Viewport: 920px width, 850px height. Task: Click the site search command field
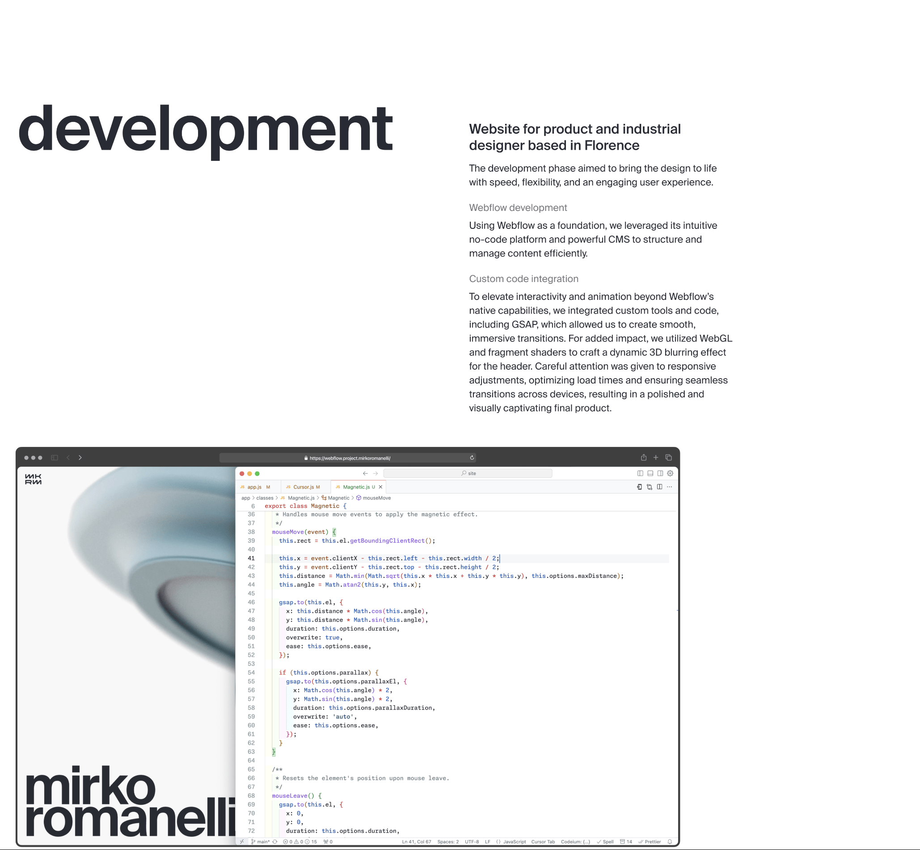click(468, 473)
